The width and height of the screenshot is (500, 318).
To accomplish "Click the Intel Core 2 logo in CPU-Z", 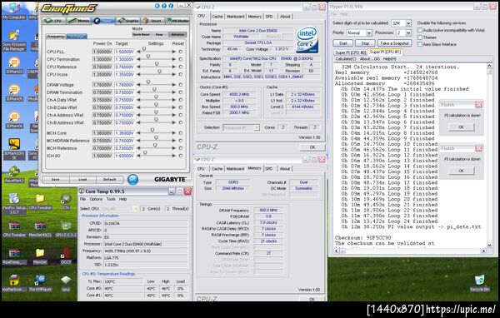I will (x=307, y=39).
